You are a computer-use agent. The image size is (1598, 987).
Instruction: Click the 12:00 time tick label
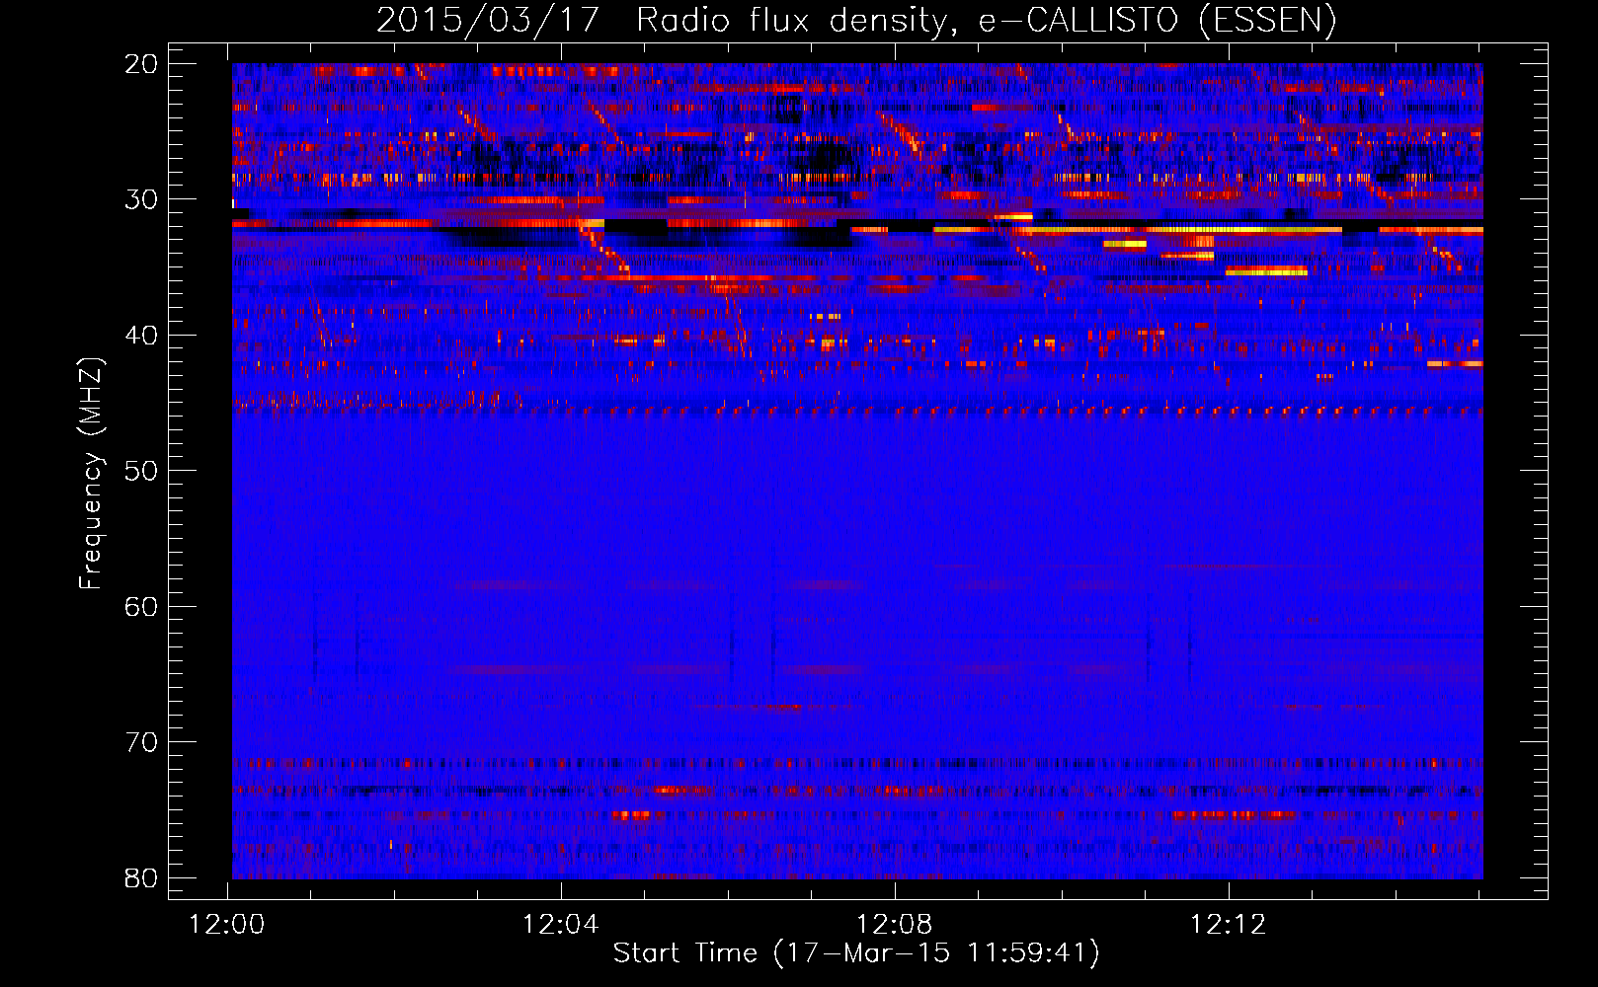pyautogui.click(x=227, y=925)
